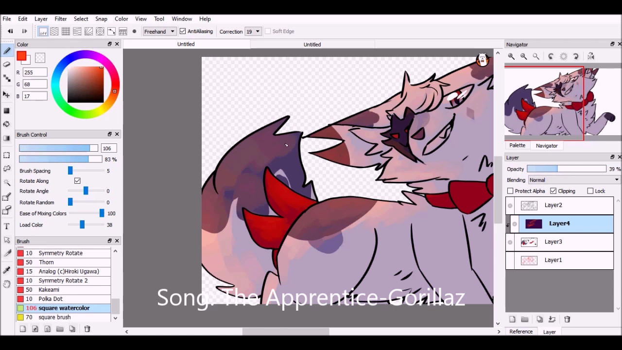The image size is (622, 350).
Task: Toggle visibility of Layer2
Action: point(510,206)
